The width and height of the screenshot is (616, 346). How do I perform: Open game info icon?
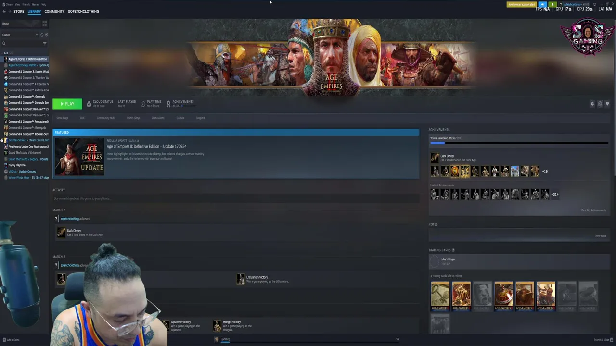click(x=600, y=104)
